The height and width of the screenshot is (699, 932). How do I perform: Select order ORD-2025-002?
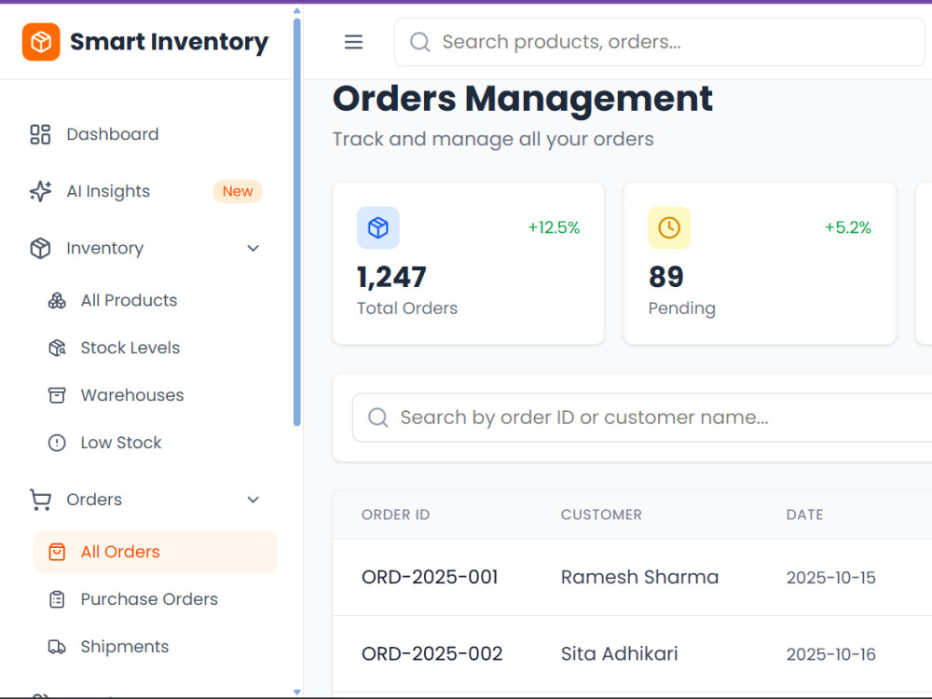point(432,654)
